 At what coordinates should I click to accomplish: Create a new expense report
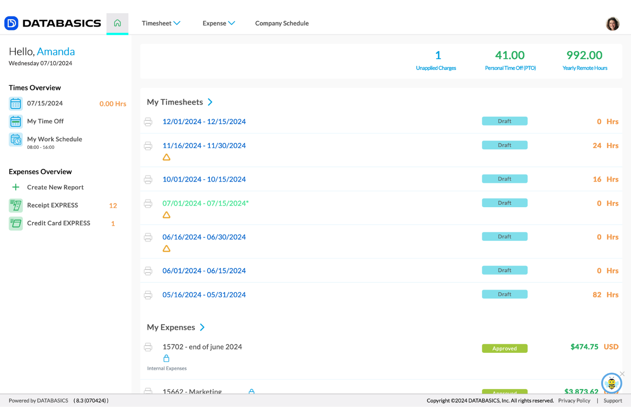click(x=55, y=187)
